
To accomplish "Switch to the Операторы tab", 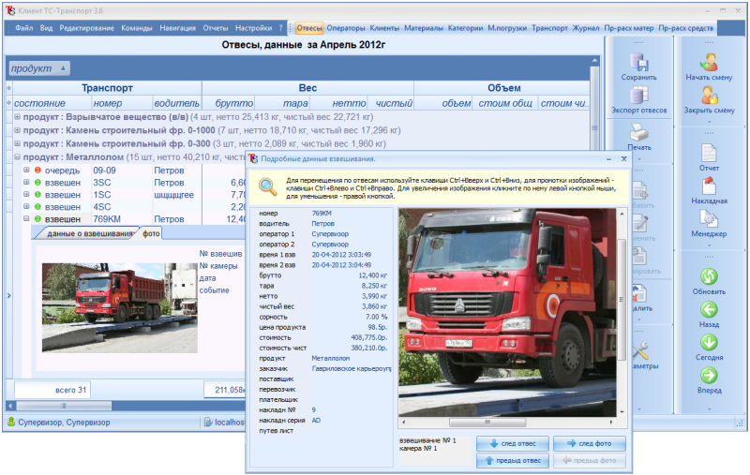I will [x=346, y=28].
